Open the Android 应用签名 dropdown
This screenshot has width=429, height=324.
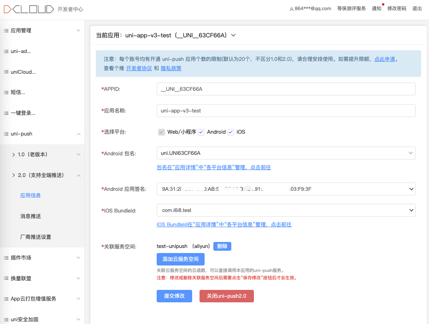point(286,189)
